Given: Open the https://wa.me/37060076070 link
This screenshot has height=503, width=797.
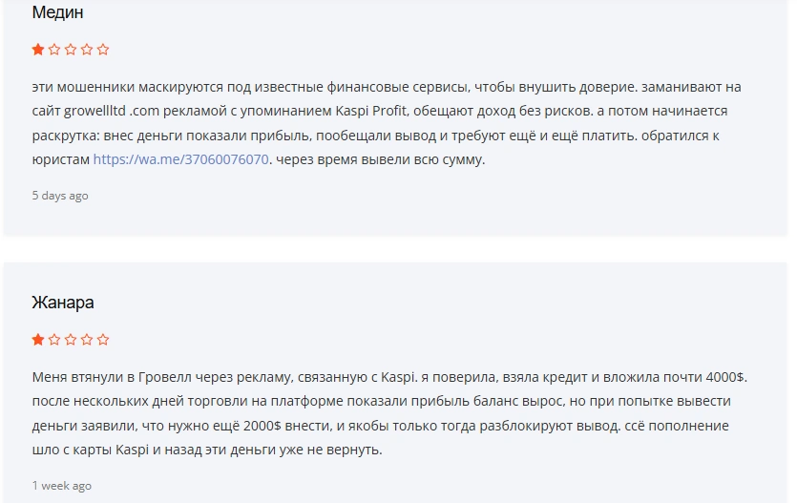Looking at the screenshot, I should click(x=181, y=159).
